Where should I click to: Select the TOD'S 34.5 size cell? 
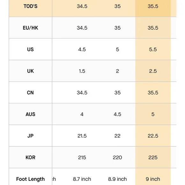(82, 6)
